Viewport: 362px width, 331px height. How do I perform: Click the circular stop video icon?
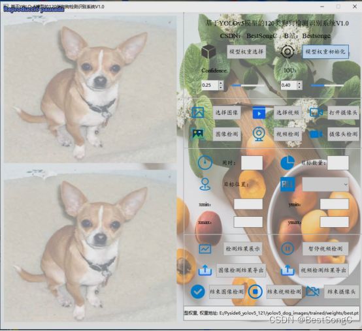255,292
